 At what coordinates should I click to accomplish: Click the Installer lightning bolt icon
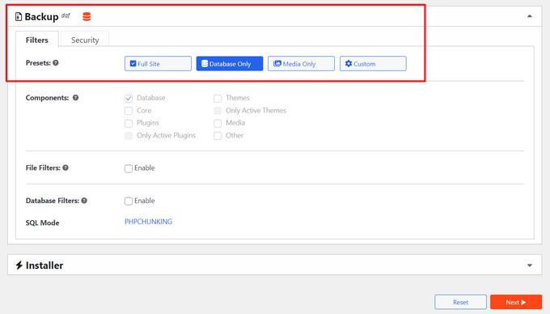(x=19, y=265)
